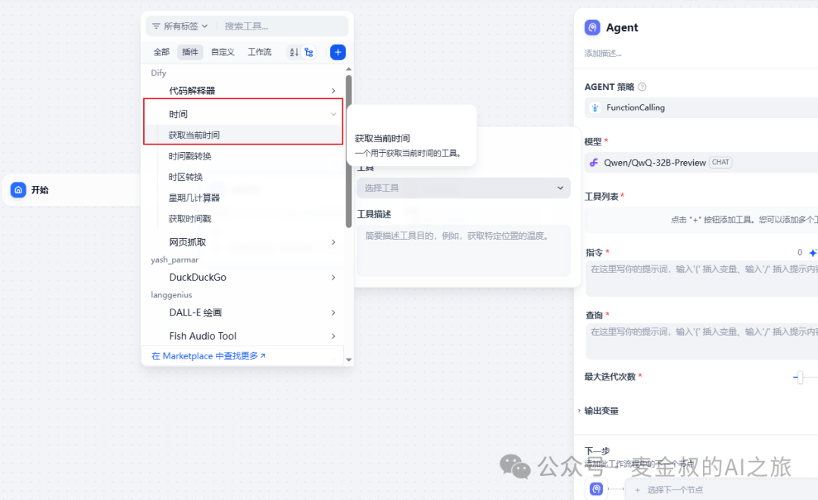This screenshot has height=500, width=818.
Task: Focus the 工具描述 text area
Action: point(464,250)
